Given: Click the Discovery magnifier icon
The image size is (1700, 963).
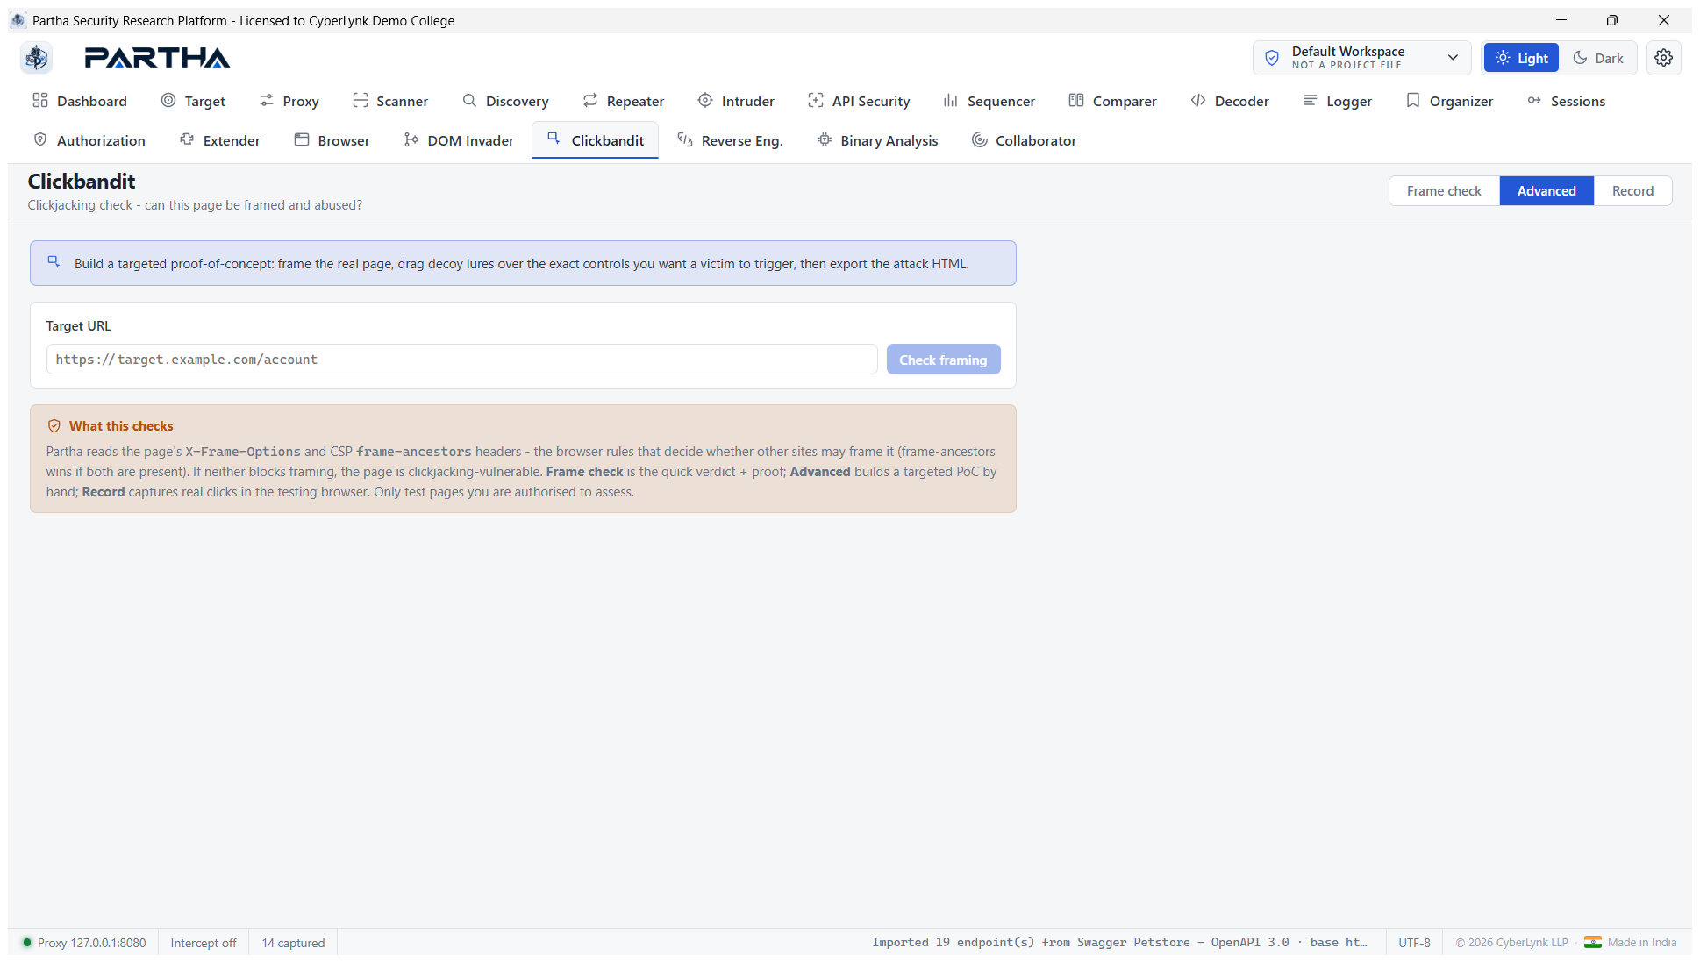Looking at the screenshot, I should [x=469, y=101].
